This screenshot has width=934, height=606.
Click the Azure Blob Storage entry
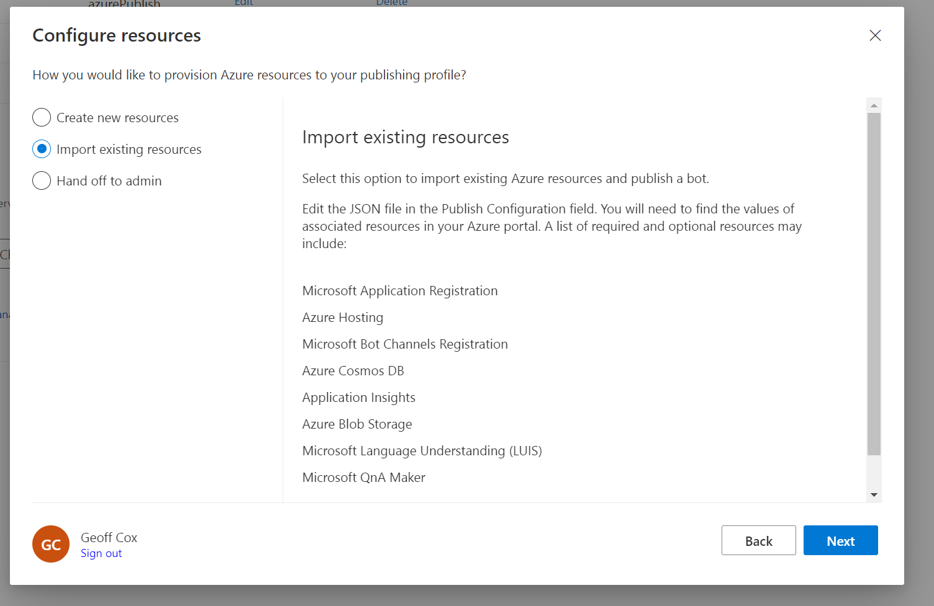click(x=357, y=424)
